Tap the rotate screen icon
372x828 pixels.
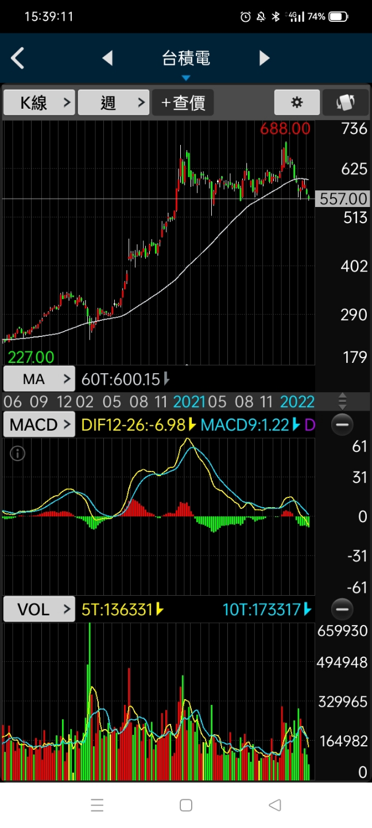click(x=346, y=103)
